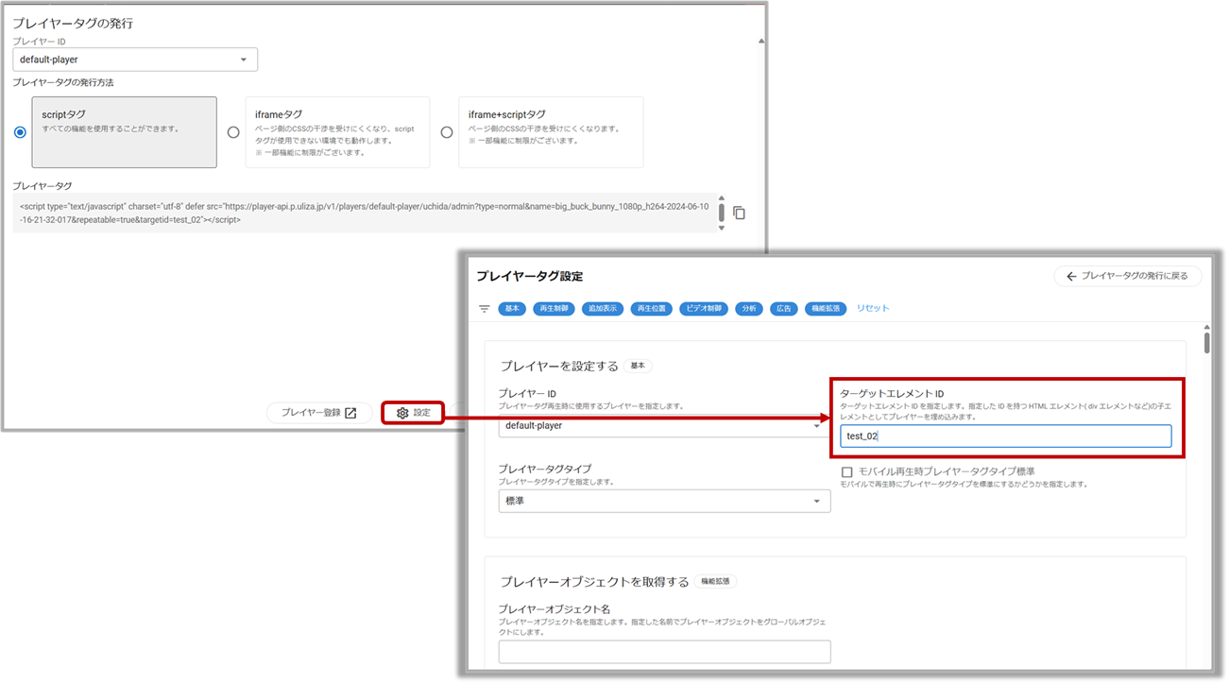
Task: Filter by the 再生位置 chip
Action: coord(652,309)
